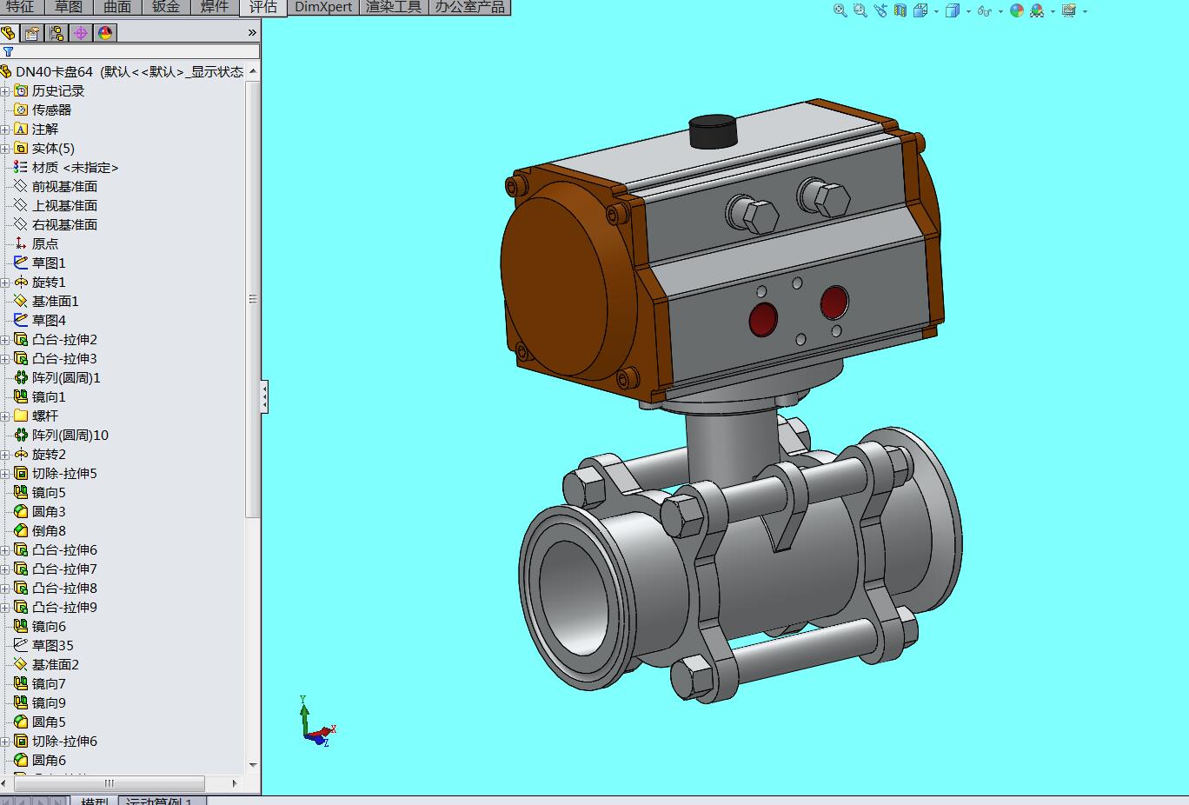Viewport: 1189px width, 805px height.
Task: Open the Display Style dropdown arrow
Action: pos(968,11)
